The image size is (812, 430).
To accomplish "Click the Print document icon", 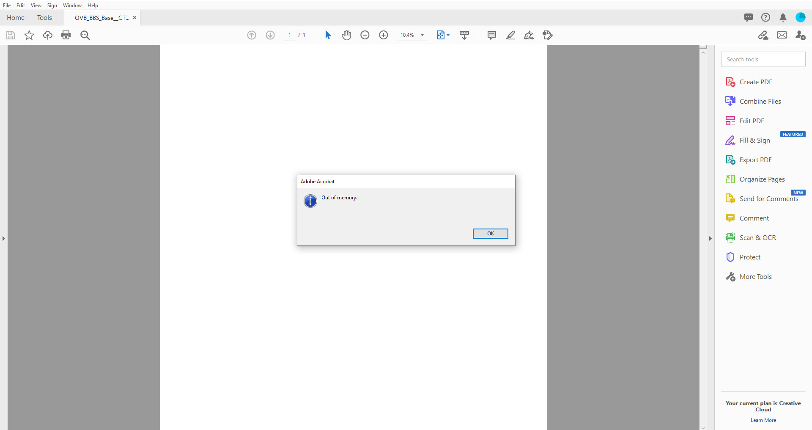I will tap(66, 35).
